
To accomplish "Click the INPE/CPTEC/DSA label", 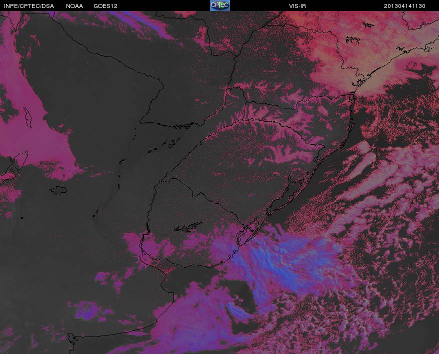I will click(x=29, y=6).
